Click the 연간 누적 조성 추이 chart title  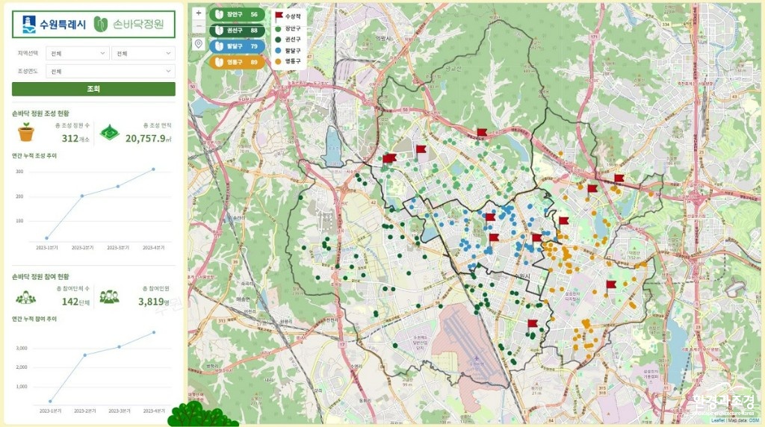pos(34,156)
